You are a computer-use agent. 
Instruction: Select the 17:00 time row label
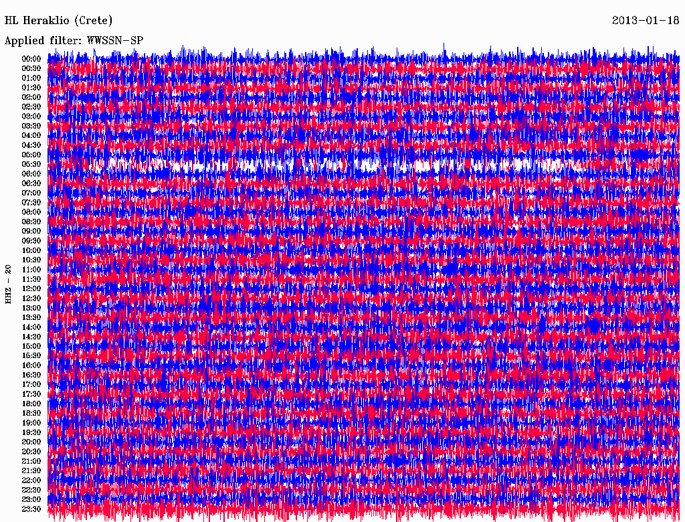click(31, 385)
